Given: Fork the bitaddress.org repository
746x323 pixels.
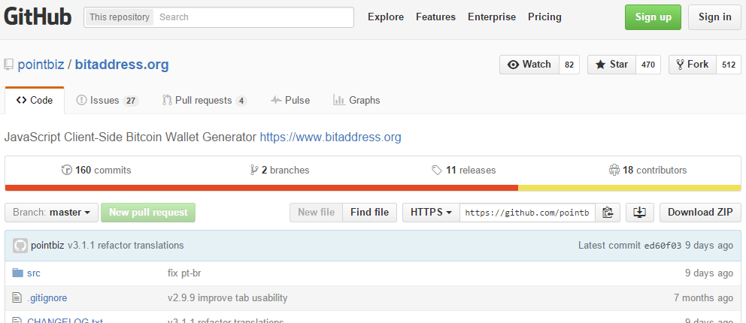Looking at the screenshot, I should (692, 65).
